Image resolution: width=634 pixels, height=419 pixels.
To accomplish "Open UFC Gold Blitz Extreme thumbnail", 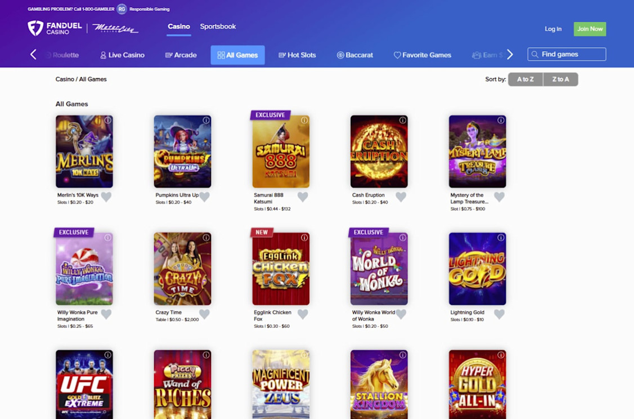I will [x=84, y=385].
